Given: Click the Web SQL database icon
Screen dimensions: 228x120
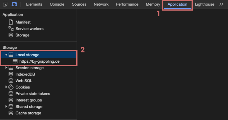Looking at the screenshot, I should [x=11, y=81].
